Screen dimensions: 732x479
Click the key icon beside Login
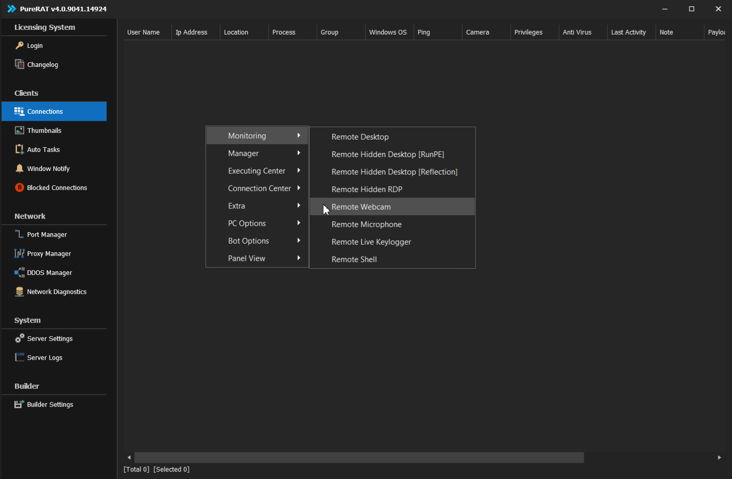pos(20,45)
